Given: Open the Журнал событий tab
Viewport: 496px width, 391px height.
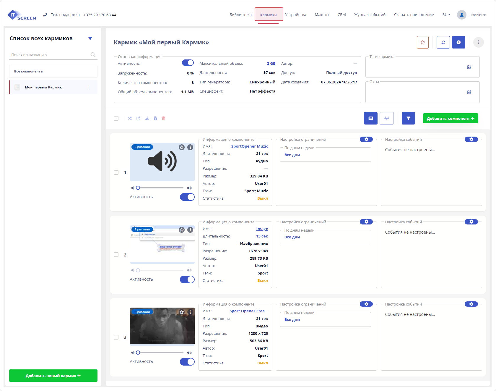Looking at the screenshot, I should click(370, 15).
